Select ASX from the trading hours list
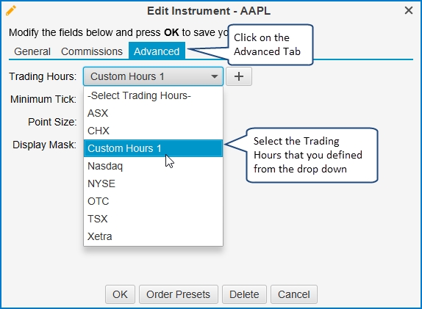 pos(153,113)
